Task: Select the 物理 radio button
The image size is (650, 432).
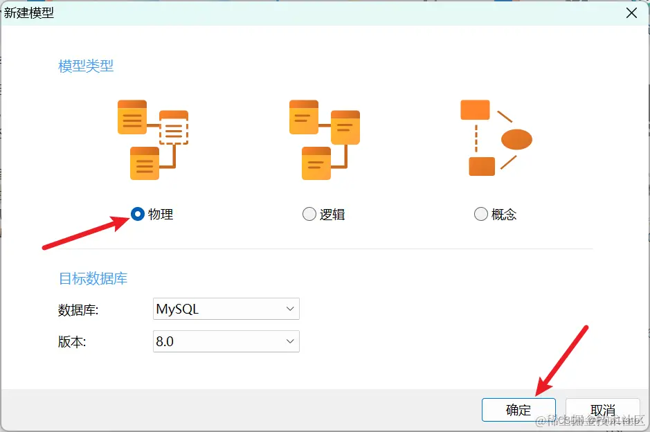Action: click(x=136, y=215)
